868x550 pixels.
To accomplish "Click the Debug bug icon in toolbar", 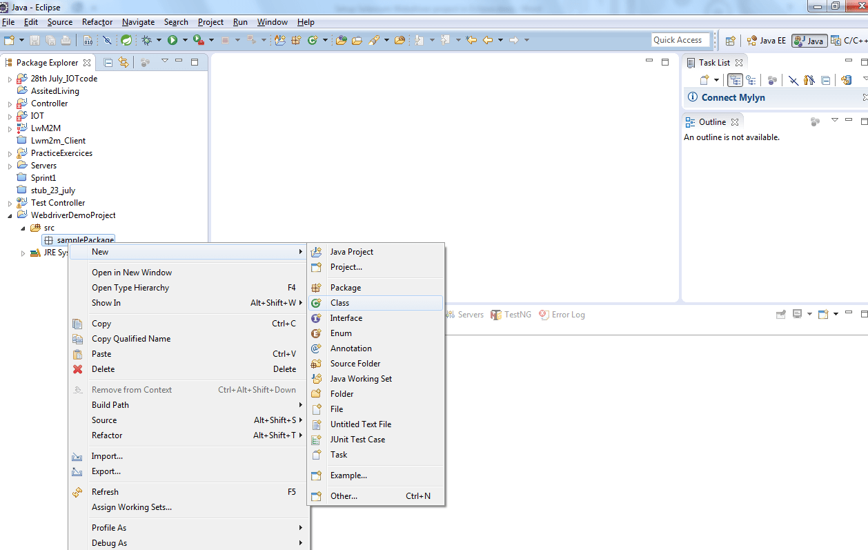I will point(146,41).
